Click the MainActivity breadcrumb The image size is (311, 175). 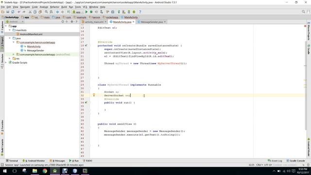tap(129, 17)
